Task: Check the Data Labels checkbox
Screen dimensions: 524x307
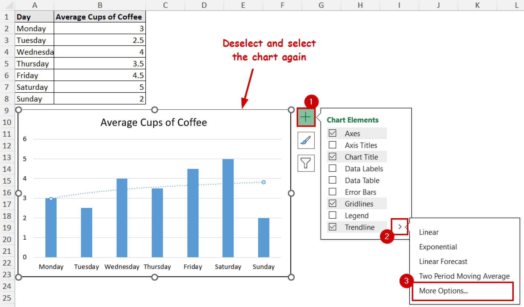Action: point(332,168)
